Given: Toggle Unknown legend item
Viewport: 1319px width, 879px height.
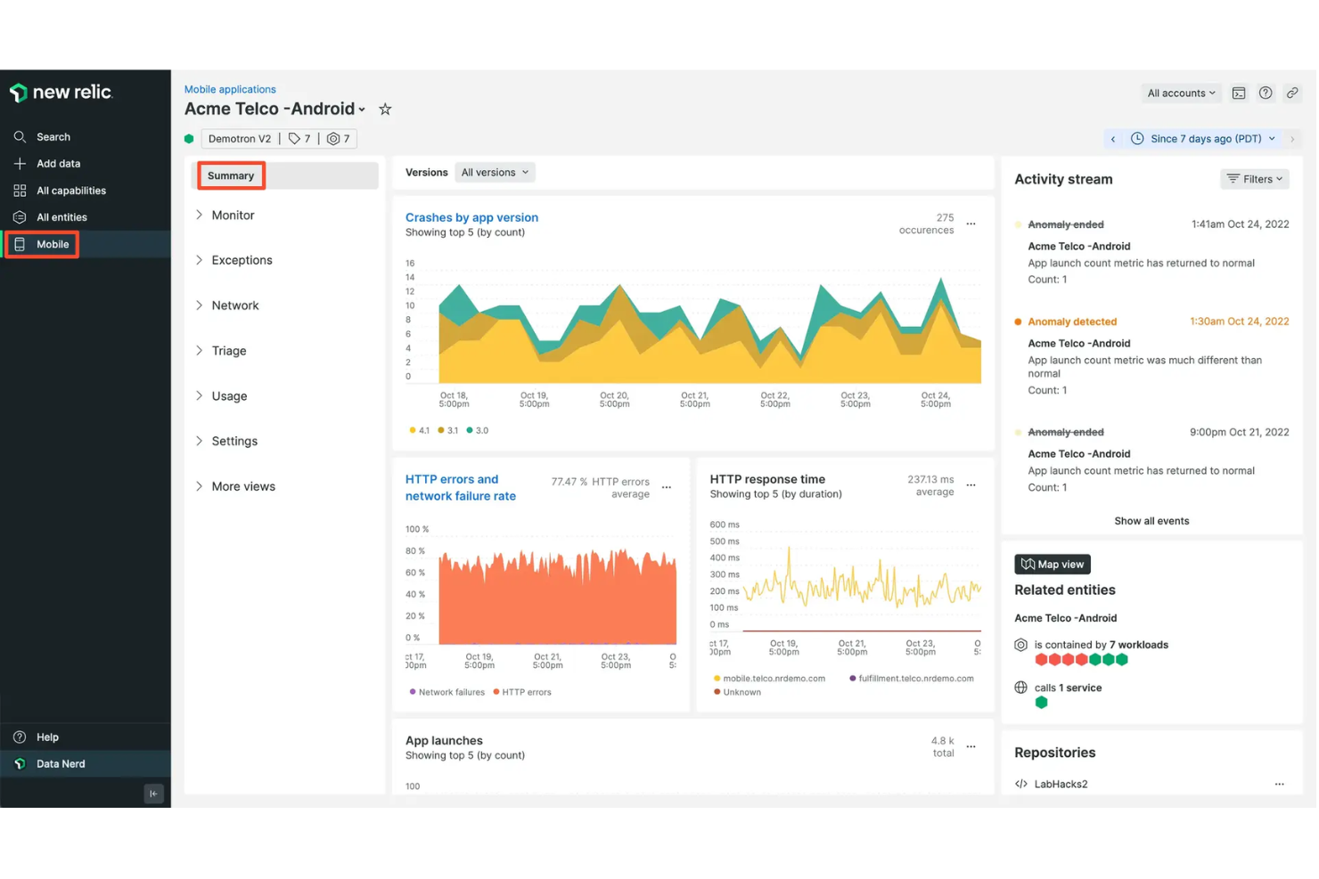Looking at the screenshot, I should coord(737,692).
